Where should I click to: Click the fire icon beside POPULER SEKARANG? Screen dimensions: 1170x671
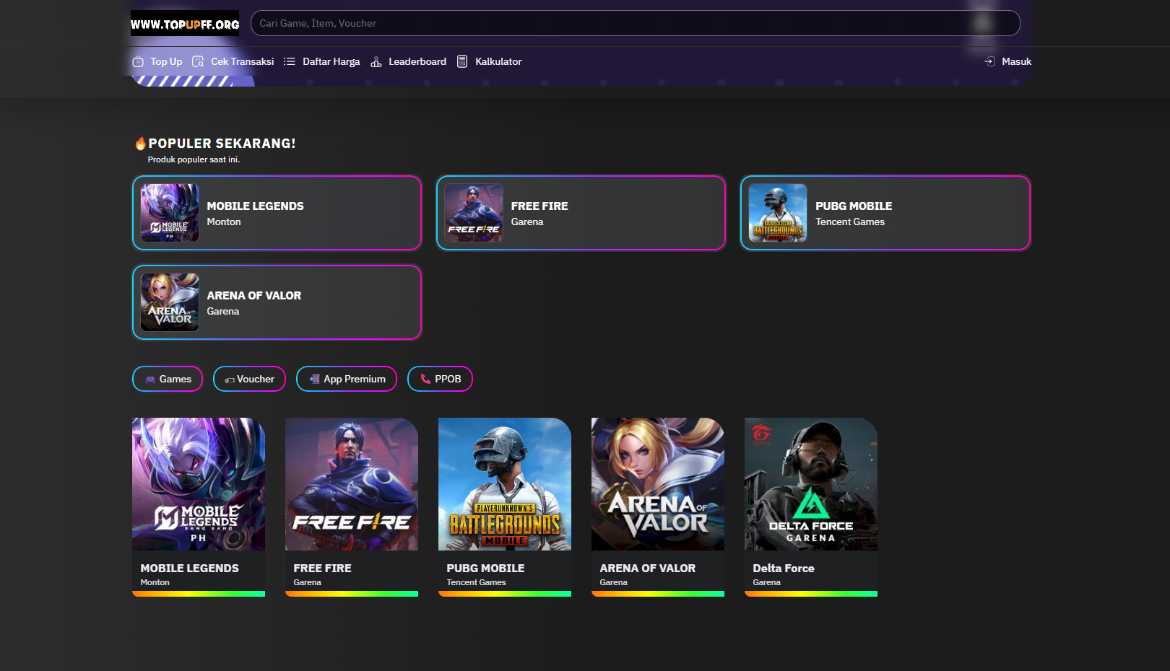(x=140, y=144)
